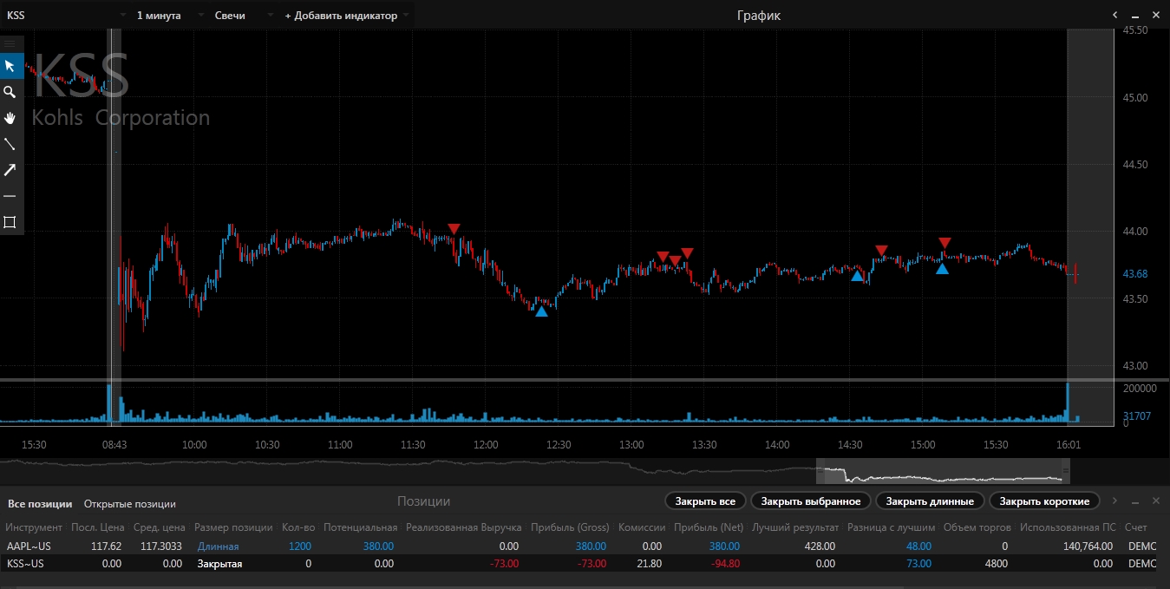Switch to 'Открытые позиции' tab

130,504
